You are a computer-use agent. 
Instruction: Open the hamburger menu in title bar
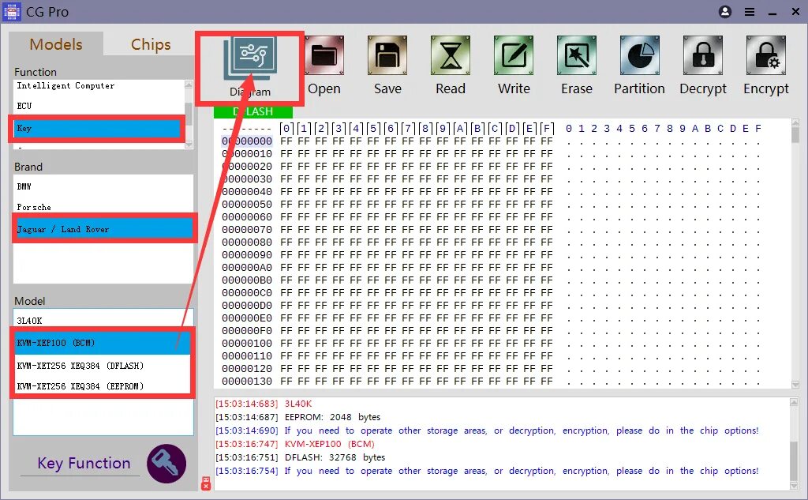[x=750, y=12]
